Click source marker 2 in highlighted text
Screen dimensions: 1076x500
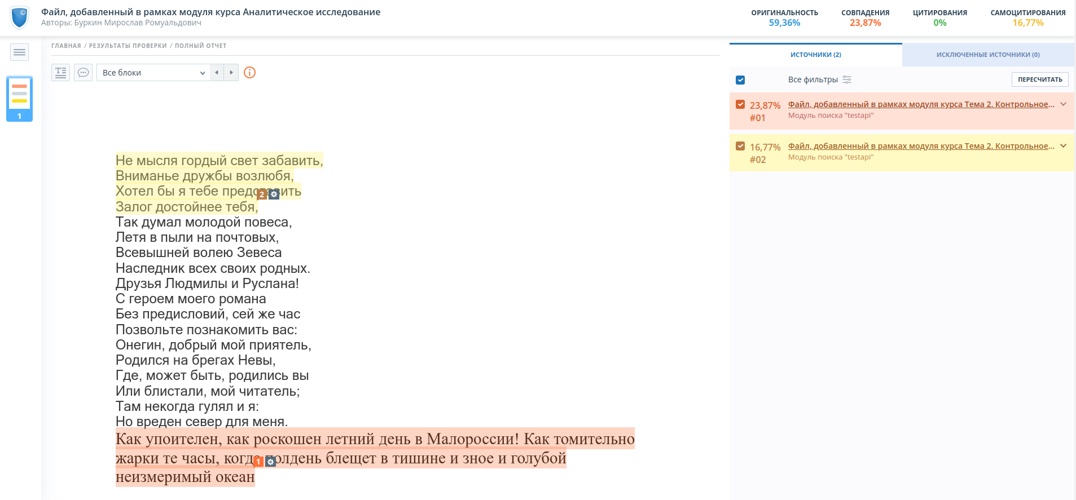pyautogui.click(x=262, y=194)
